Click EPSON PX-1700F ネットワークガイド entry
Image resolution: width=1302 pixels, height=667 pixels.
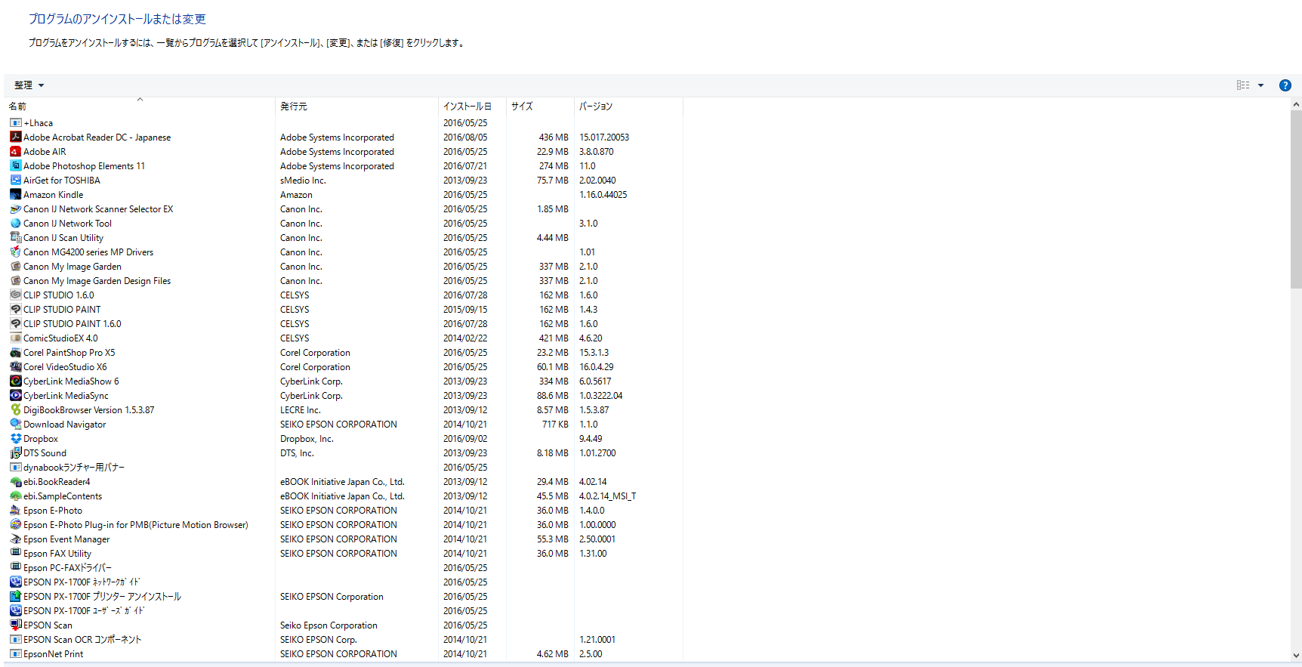[x=82, y=582]
